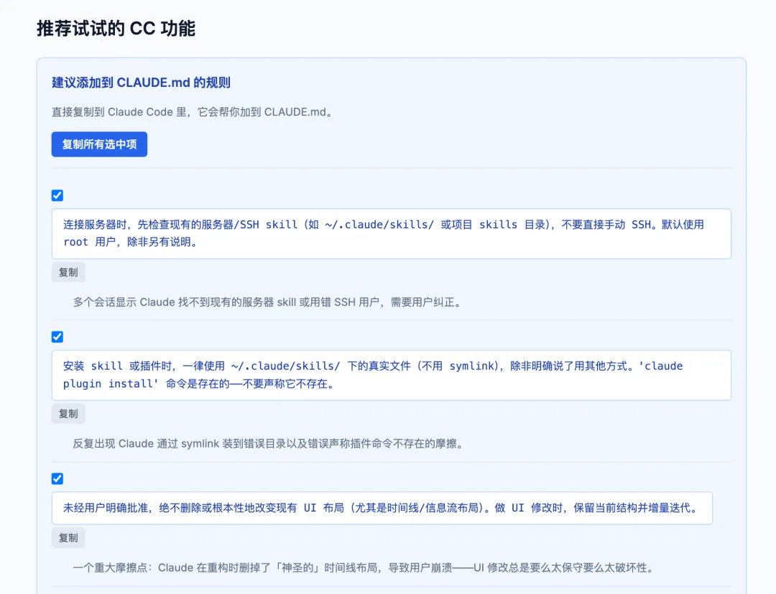
Task: Click 复制 under the UI layout rule
Action: click(68, 537)
